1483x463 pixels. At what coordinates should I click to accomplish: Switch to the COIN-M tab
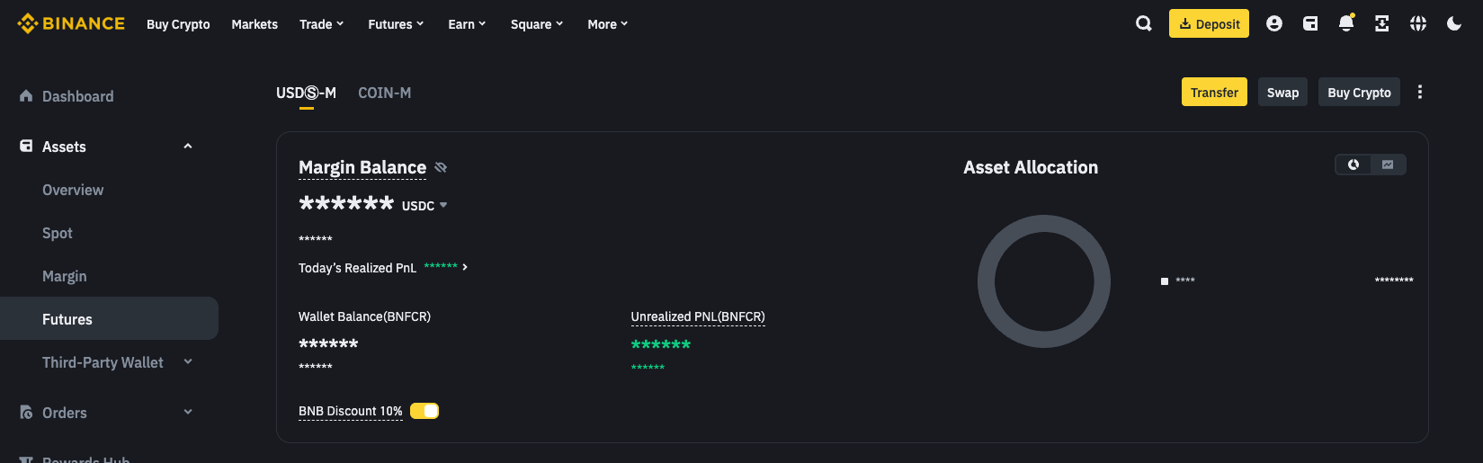[384, 93]
